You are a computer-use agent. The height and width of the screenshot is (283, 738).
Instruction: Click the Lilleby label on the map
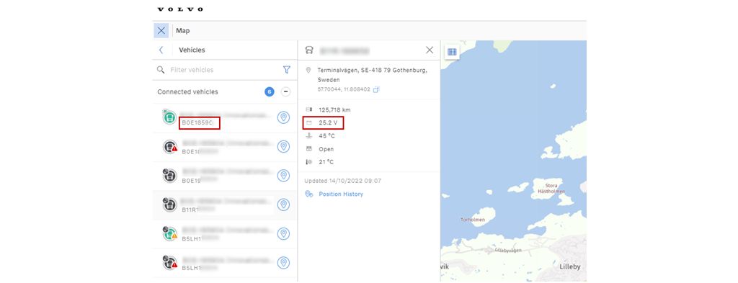570,266
